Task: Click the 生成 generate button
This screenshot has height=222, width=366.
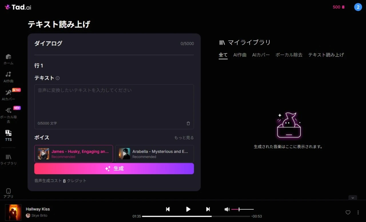Action: [114, 169]
